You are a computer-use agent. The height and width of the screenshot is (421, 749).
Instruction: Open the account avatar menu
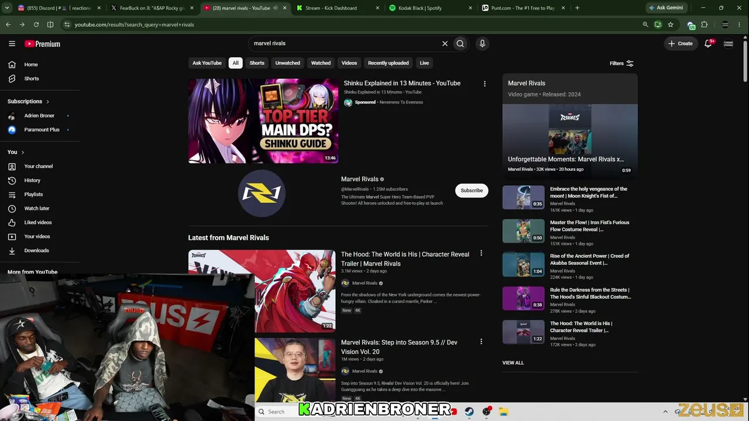click(x=729, y=44)
